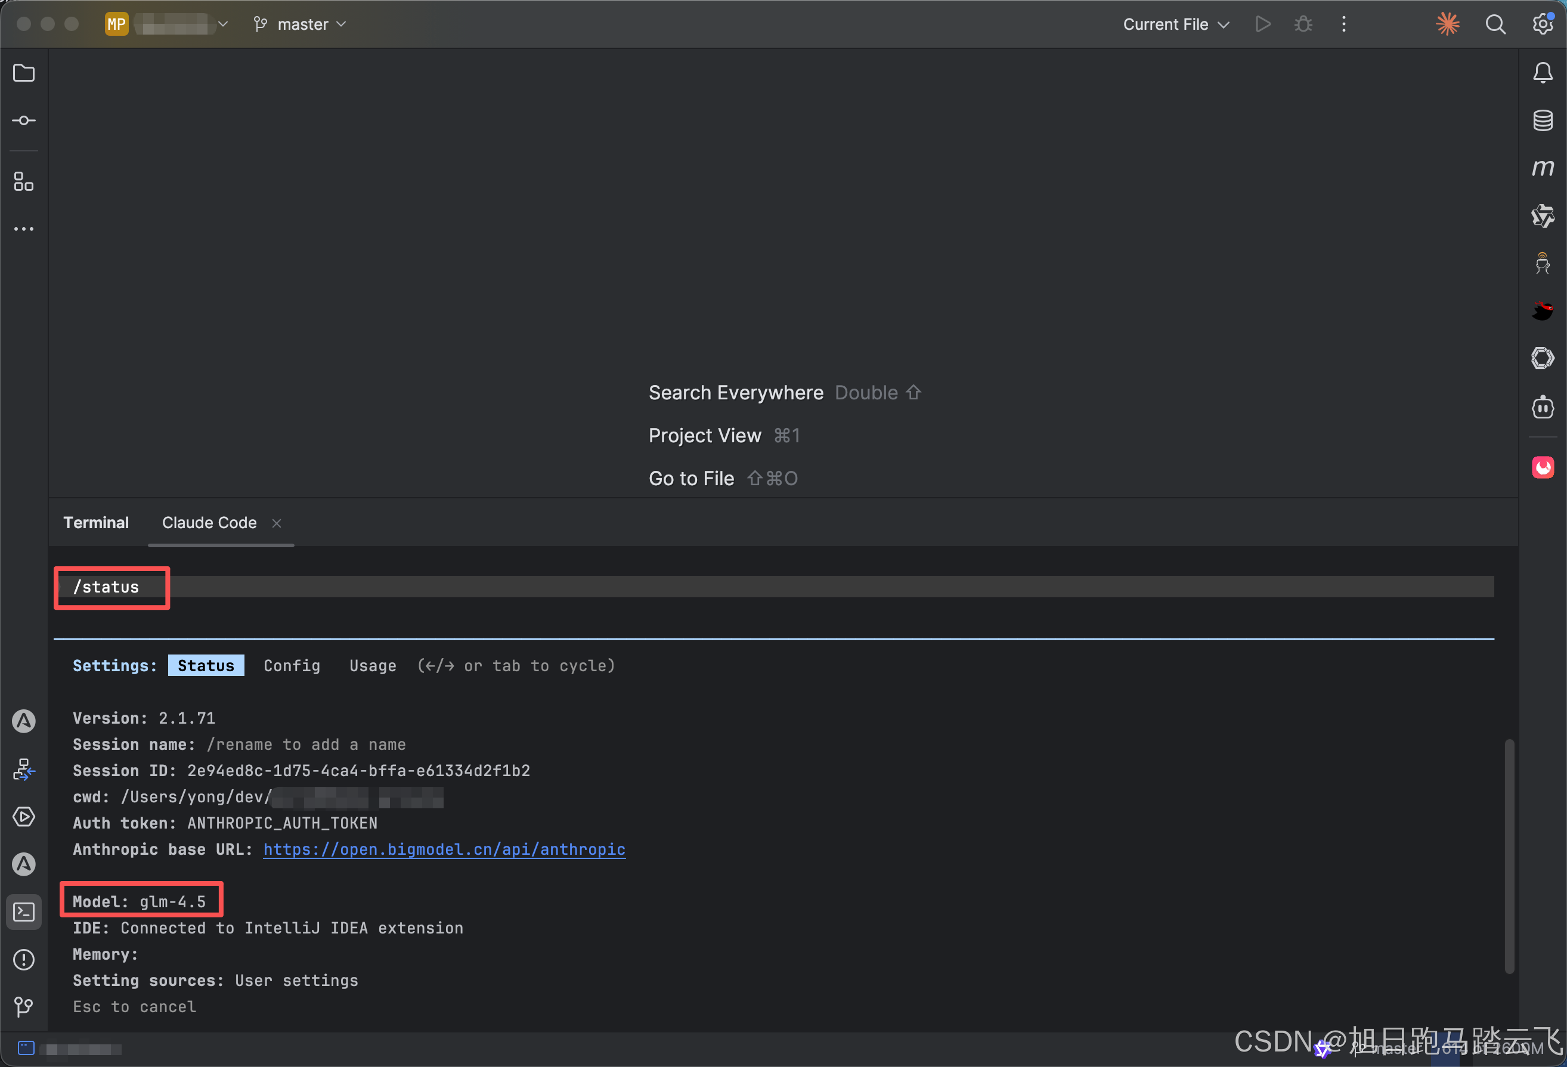The width and height of the screenshot is (1567, 1067).
Task: Open the Current File run configuration dropdown
Action: pos(1175,24)
